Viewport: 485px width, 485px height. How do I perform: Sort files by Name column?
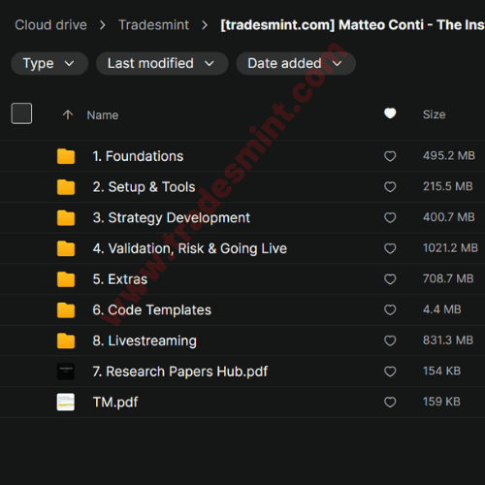pos(103,115)
